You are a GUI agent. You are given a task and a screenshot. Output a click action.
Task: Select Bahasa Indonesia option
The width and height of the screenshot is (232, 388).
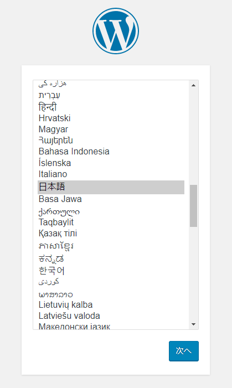pyautogui.click(x=111, y=152)
